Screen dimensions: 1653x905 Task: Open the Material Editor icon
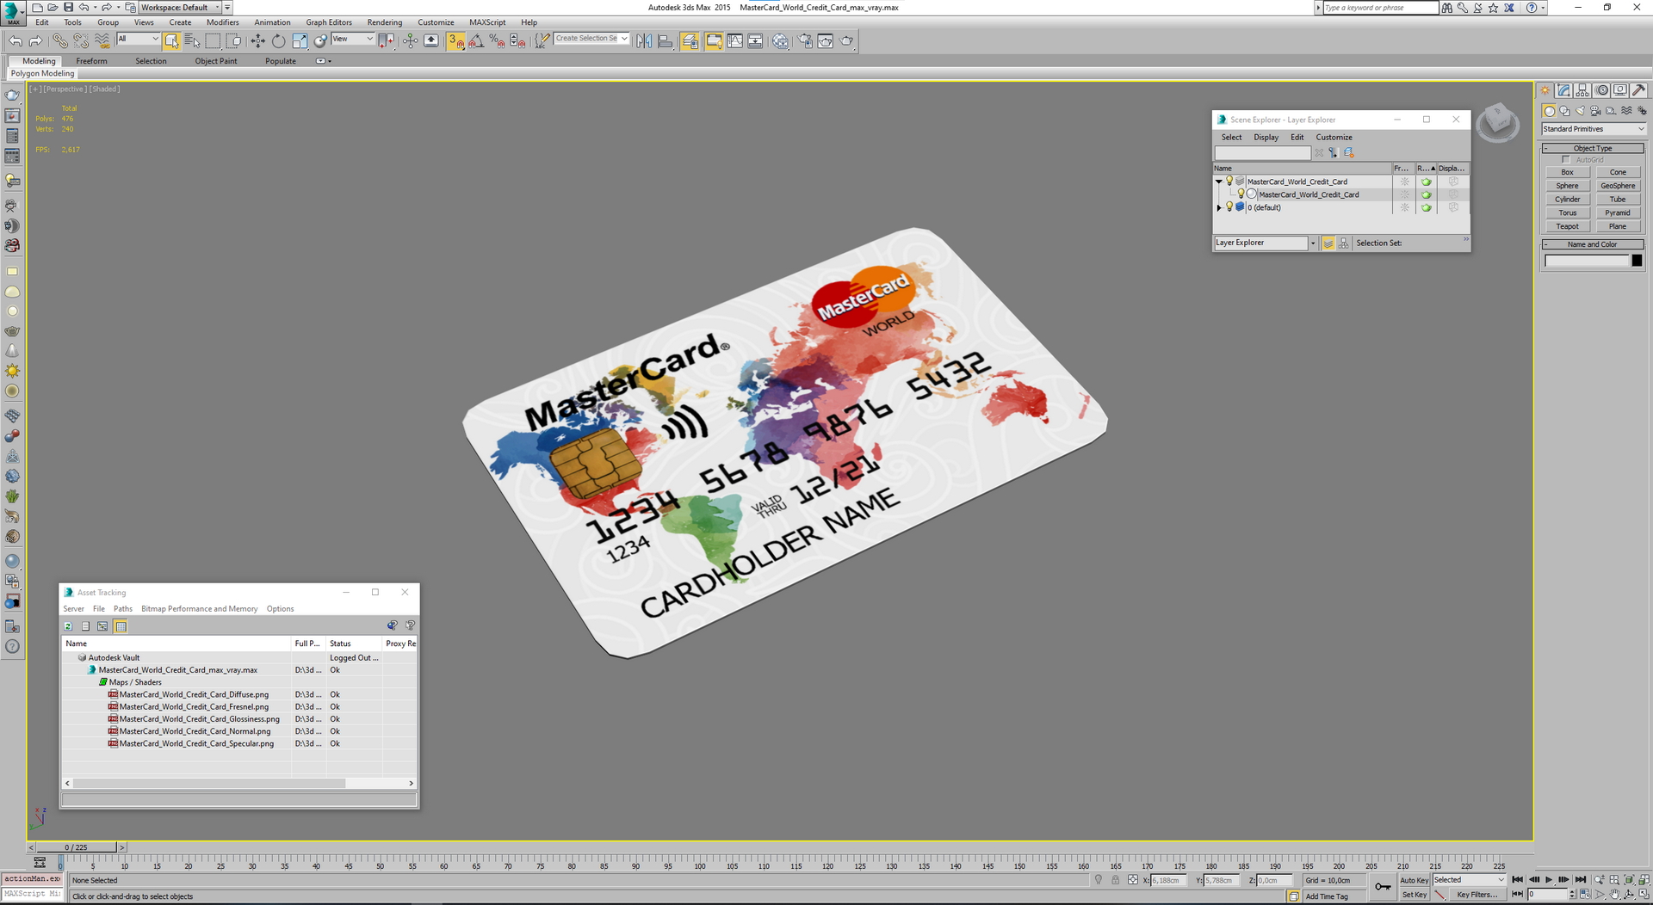[780, 40]
